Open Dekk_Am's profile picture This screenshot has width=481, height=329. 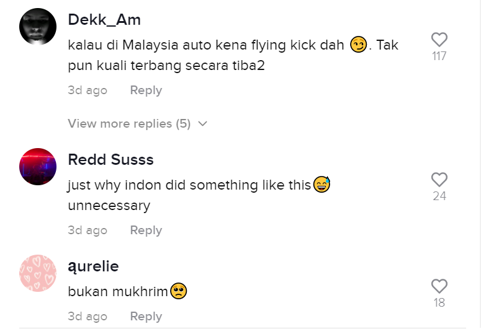(38, 27)
